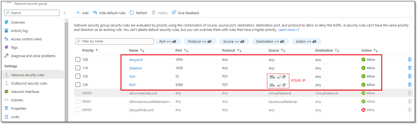
Task: Open the RDP rule link
Action: tap(133, 85)
